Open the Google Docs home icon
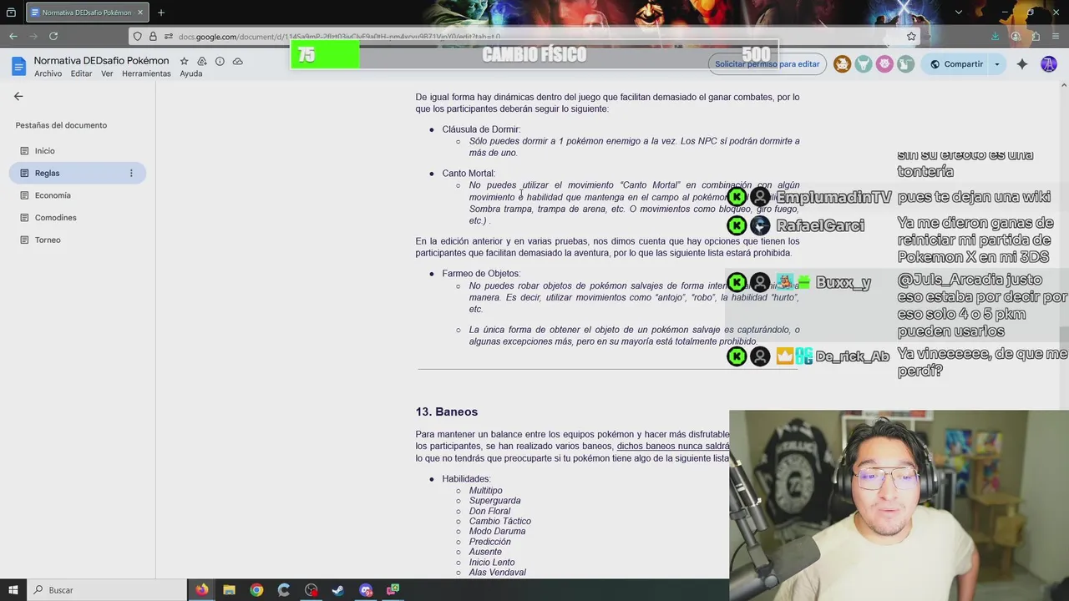Screen dimensions: 1069x601 pos(18,66)
